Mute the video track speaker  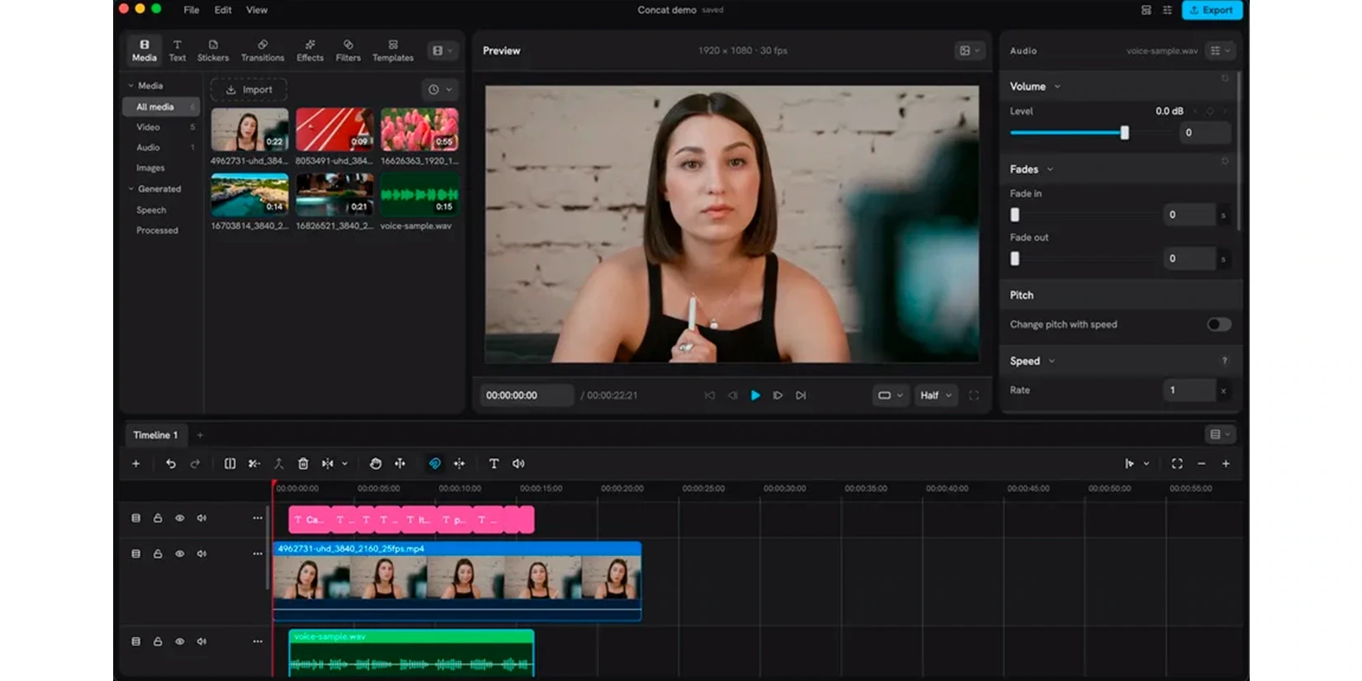201,554
